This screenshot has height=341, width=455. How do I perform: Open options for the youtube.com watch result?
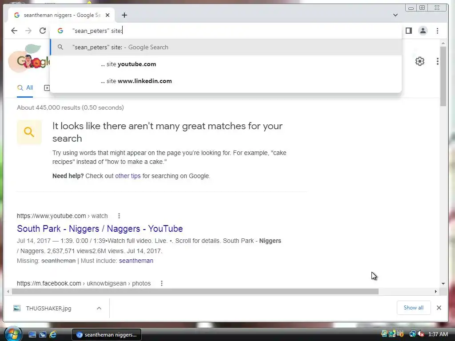pyautogui.click(x=119, y=216)
